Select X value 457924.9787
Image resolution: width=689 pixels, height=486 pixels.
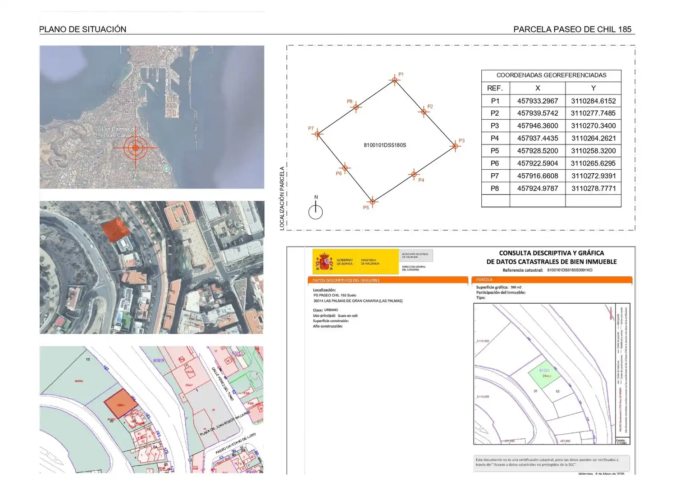[538, 189]
